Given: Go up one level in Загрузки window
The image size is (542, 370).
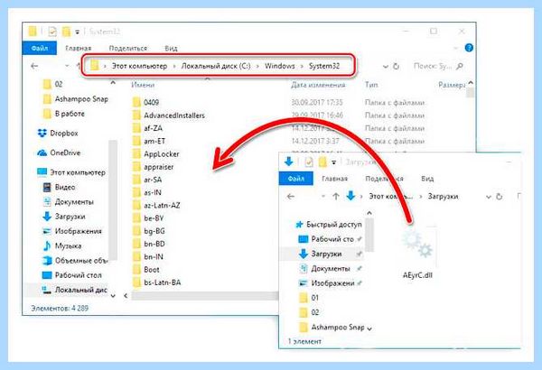Looking at the screenshot, I should tap(336, 196).
